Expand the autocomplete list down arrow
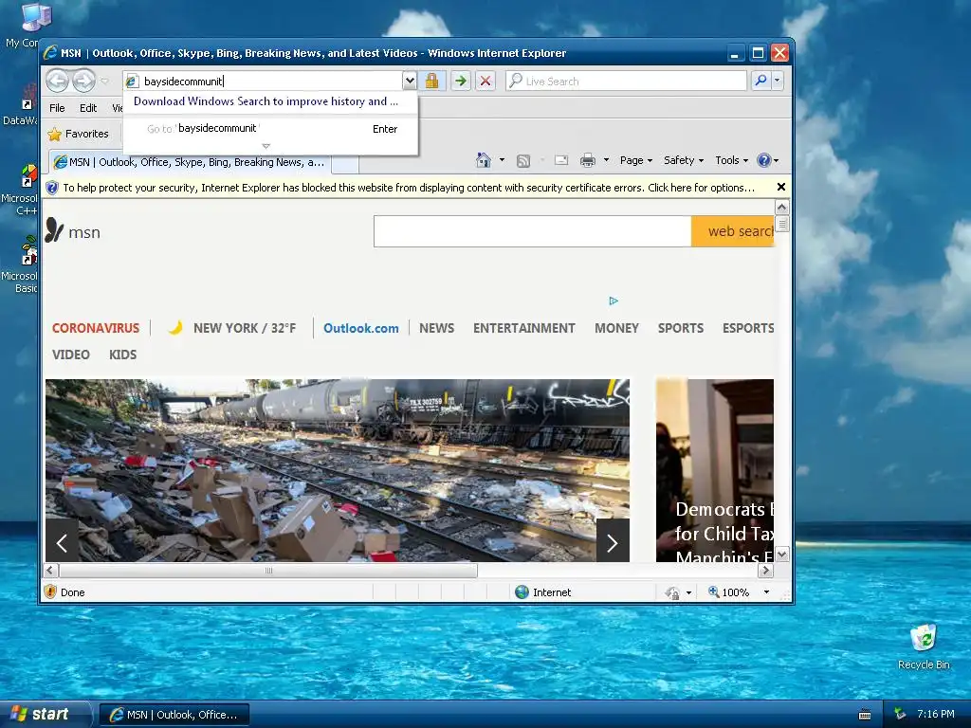Screen dimensions: 971x728 click(x=266, y=147)
